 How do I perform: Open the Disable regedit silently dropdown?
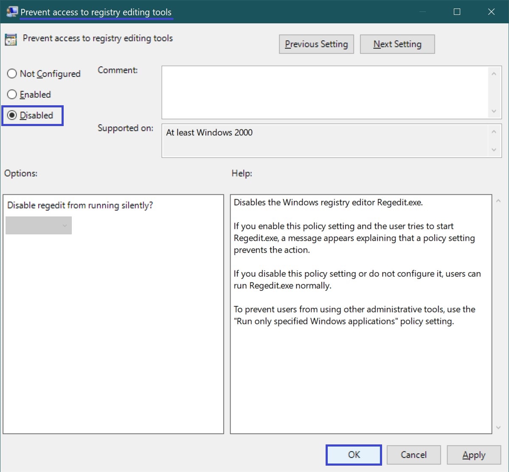point(39,226)
